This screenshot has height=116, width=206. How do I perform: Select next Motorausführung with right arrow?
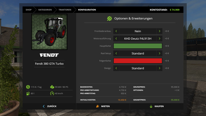point(160,39)
